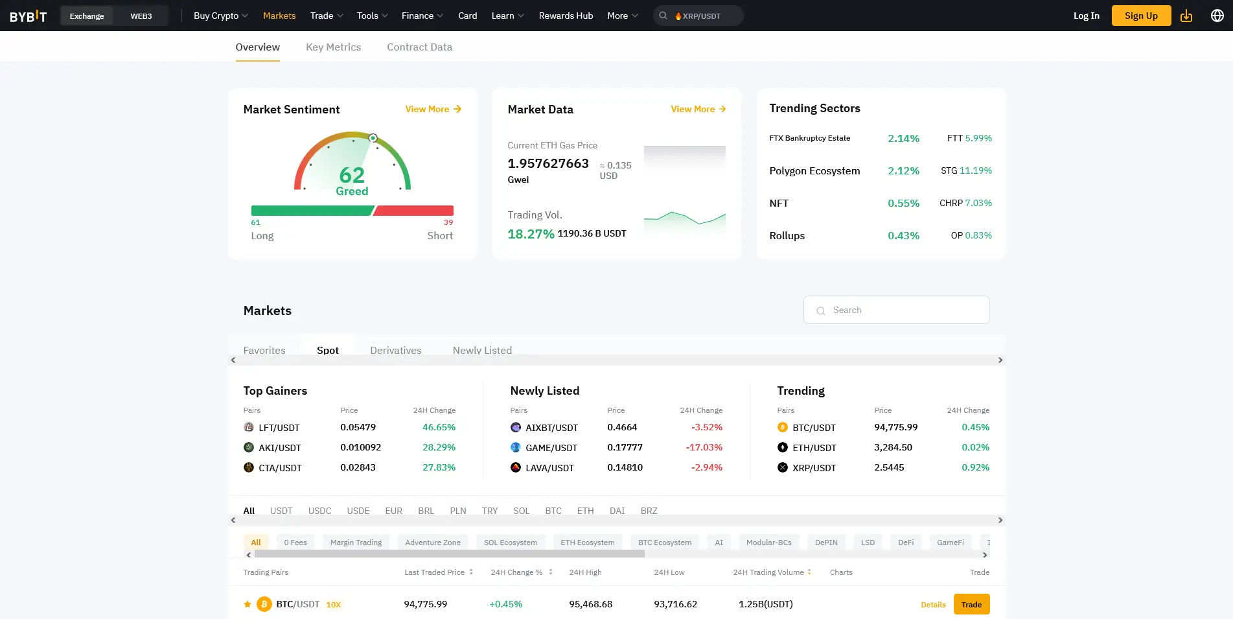The image size is (1233, 619).
Task: Click left arrow of market tabs scroller
Action: click(233, 360)
